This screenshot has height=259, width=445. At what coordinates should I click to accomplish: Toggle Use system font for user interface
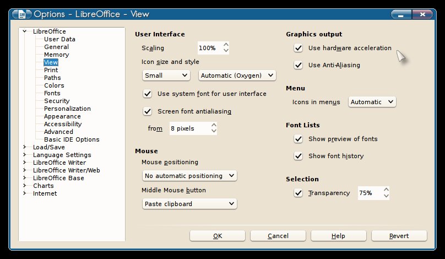click(147, 94)
